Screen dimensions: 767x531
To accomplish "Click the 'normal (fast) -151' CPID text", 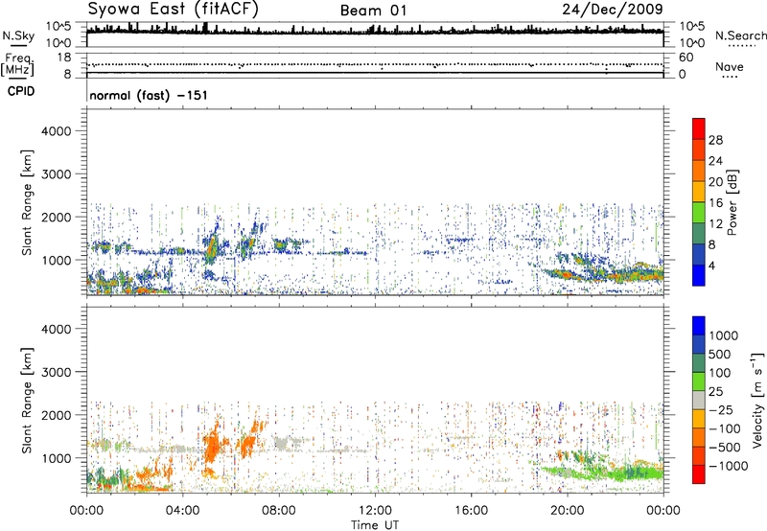I will pos(149,95).
